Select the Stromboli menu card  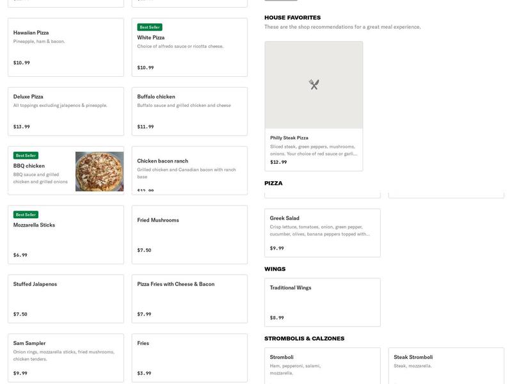pyautogui.click(x=323, y=365)
